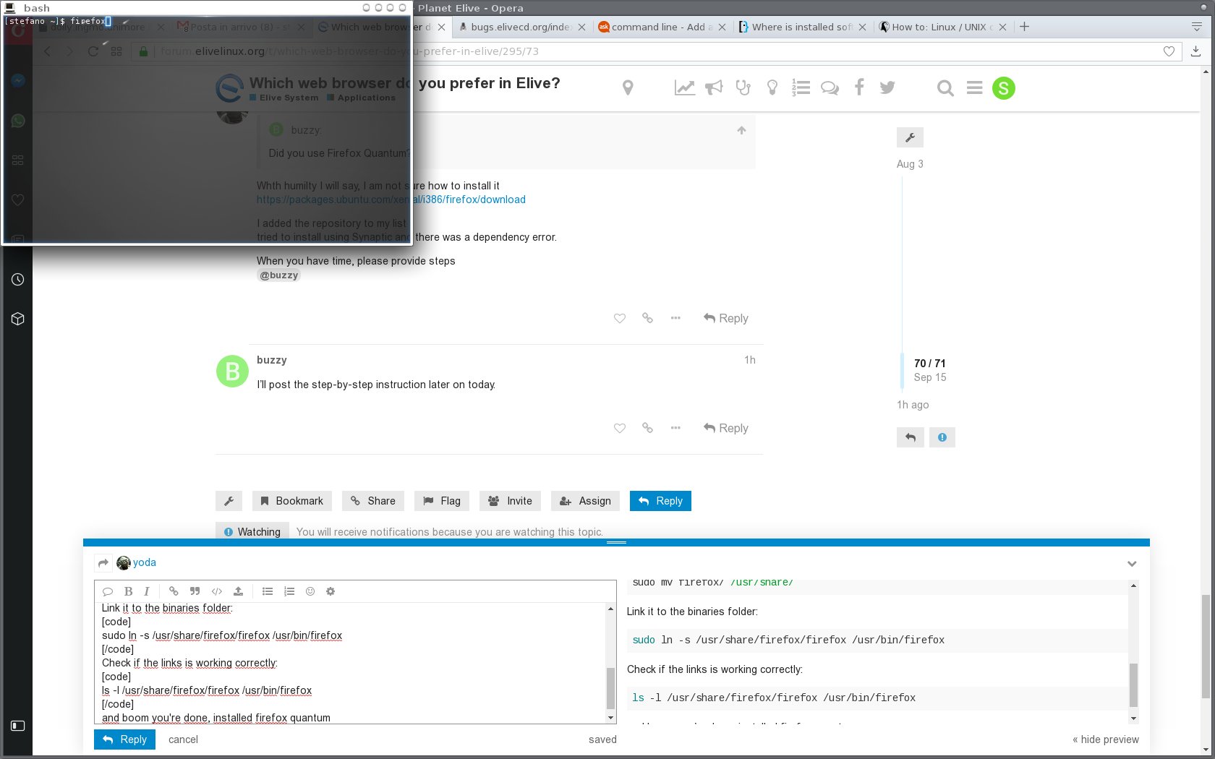
Task: Click the upload icon in editor toolbar
Action: click(238, 591)
